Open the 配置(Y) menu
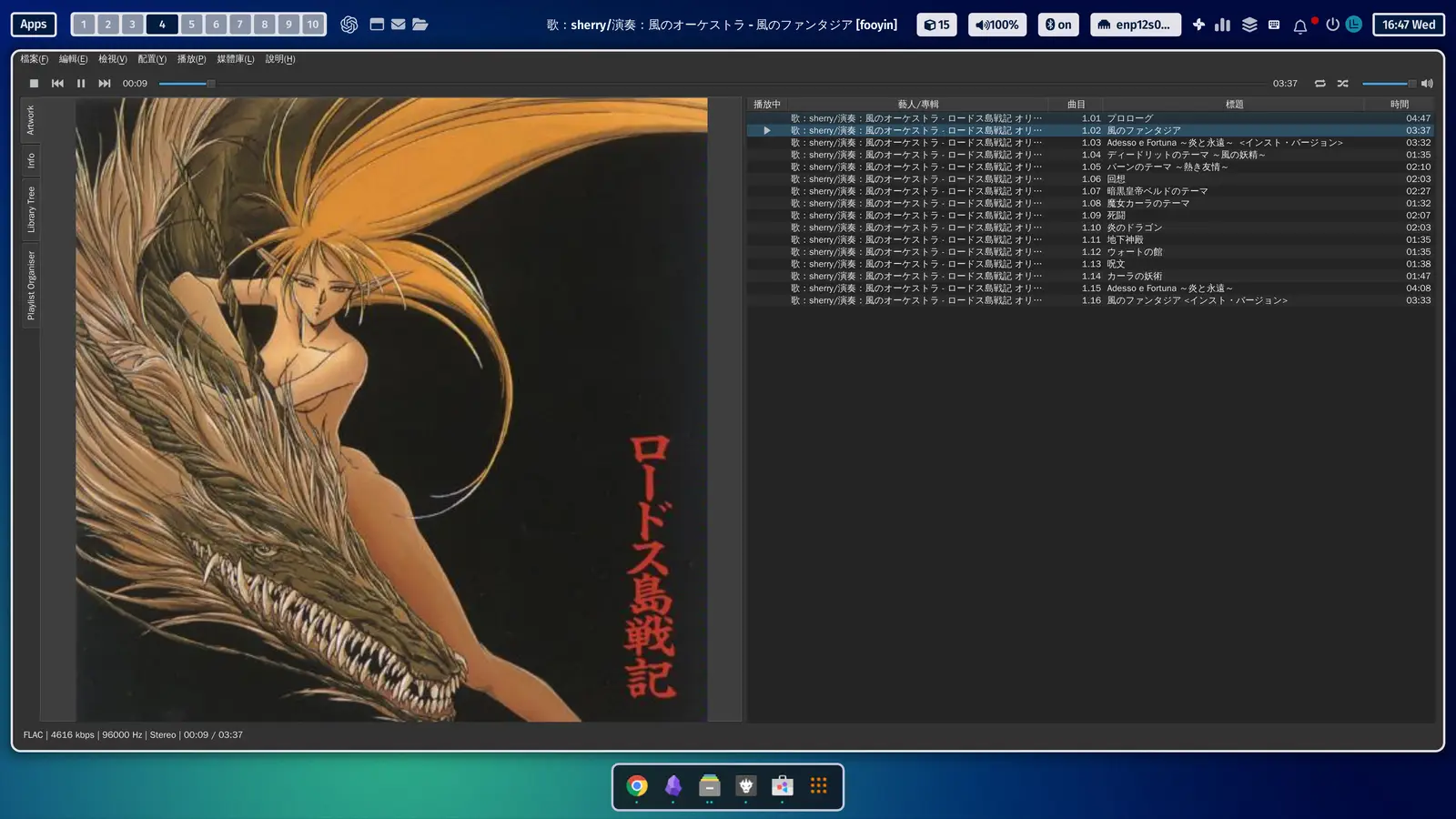Viewport: 1456px width, 819px height. (152, 59)
